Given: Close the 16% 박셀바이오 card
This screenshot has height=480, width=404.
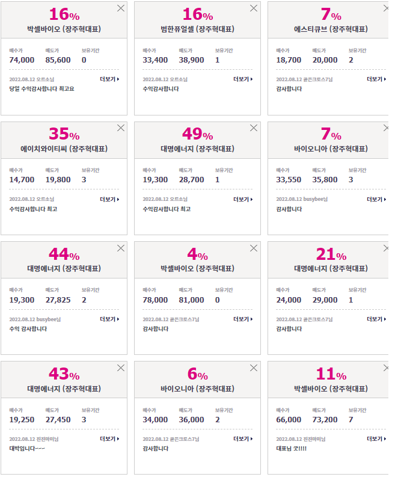Looking at the screenshot, I should point(121,8).
